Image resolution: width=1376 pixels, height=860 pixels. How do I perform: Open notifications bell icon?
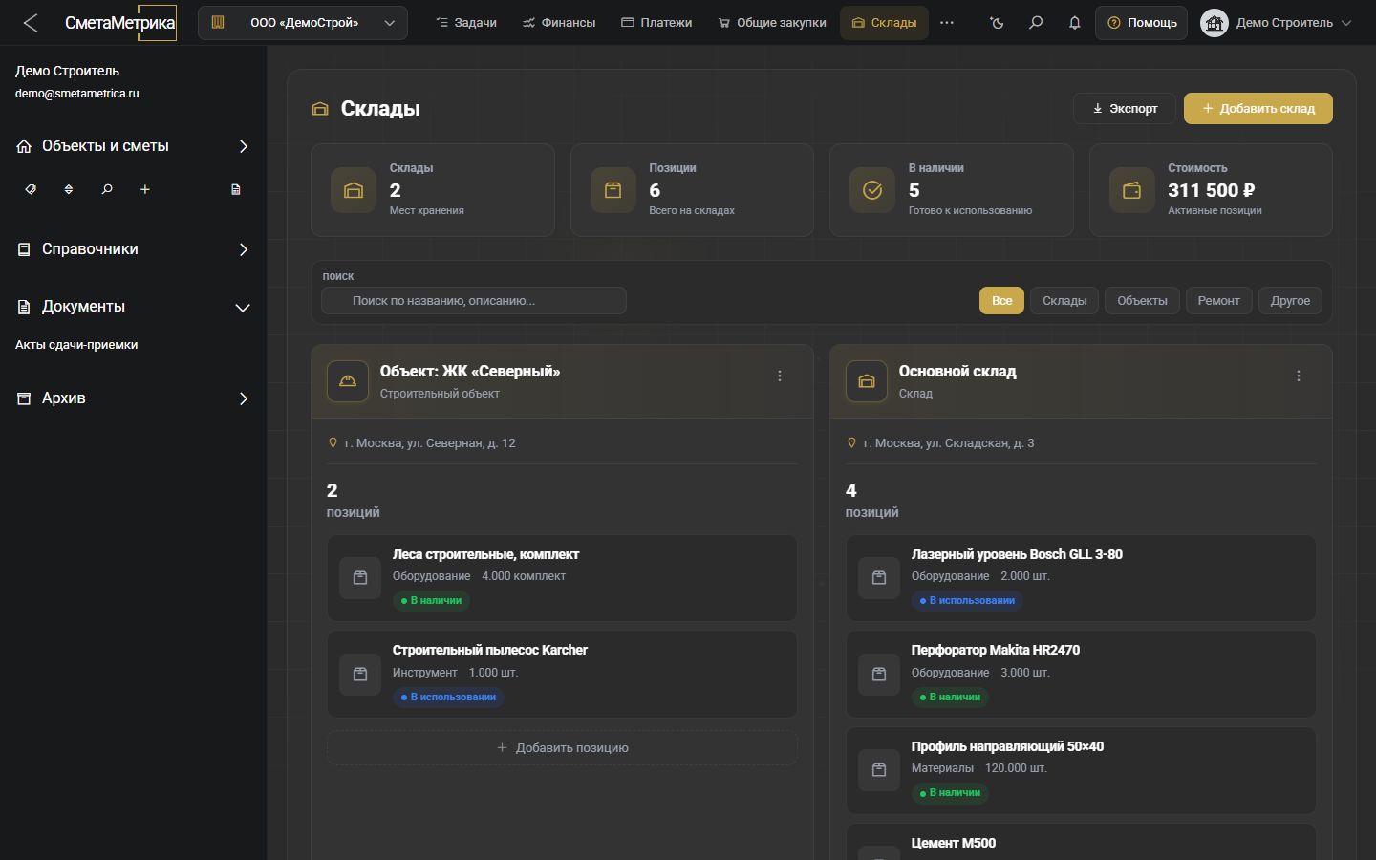click(1074, 23)
